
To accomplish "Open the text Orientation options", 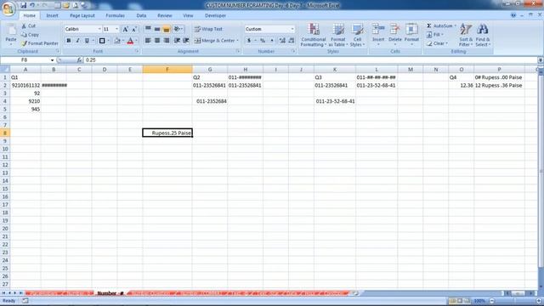I will point(178,29).
